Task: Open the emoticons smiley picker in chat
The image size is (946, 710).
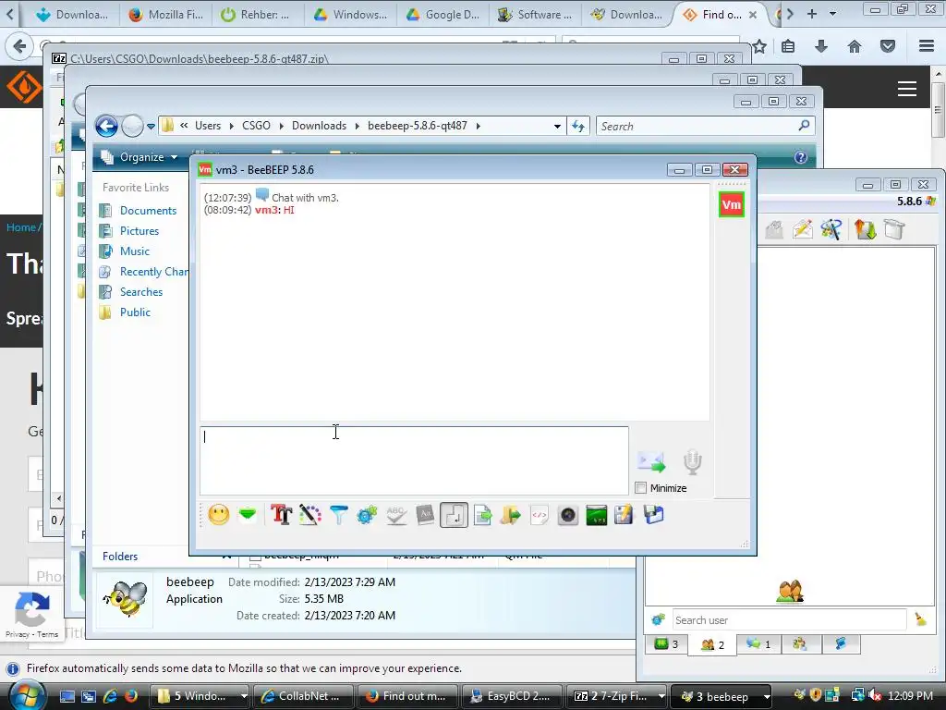Action: pos(218,515)
